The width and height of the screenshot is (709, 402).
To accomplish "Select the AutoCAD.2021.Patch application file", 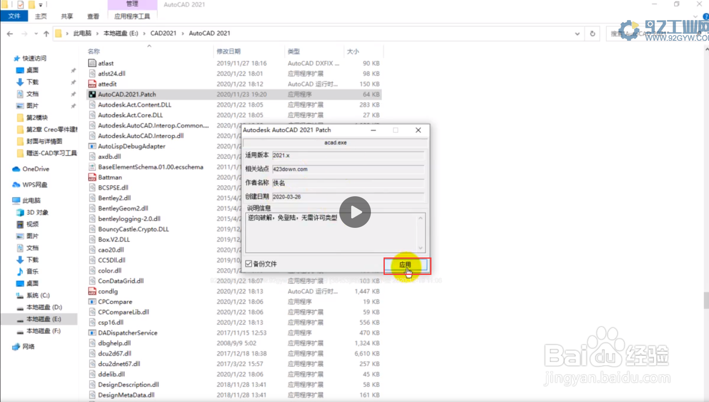I will [x=234, y=94].
